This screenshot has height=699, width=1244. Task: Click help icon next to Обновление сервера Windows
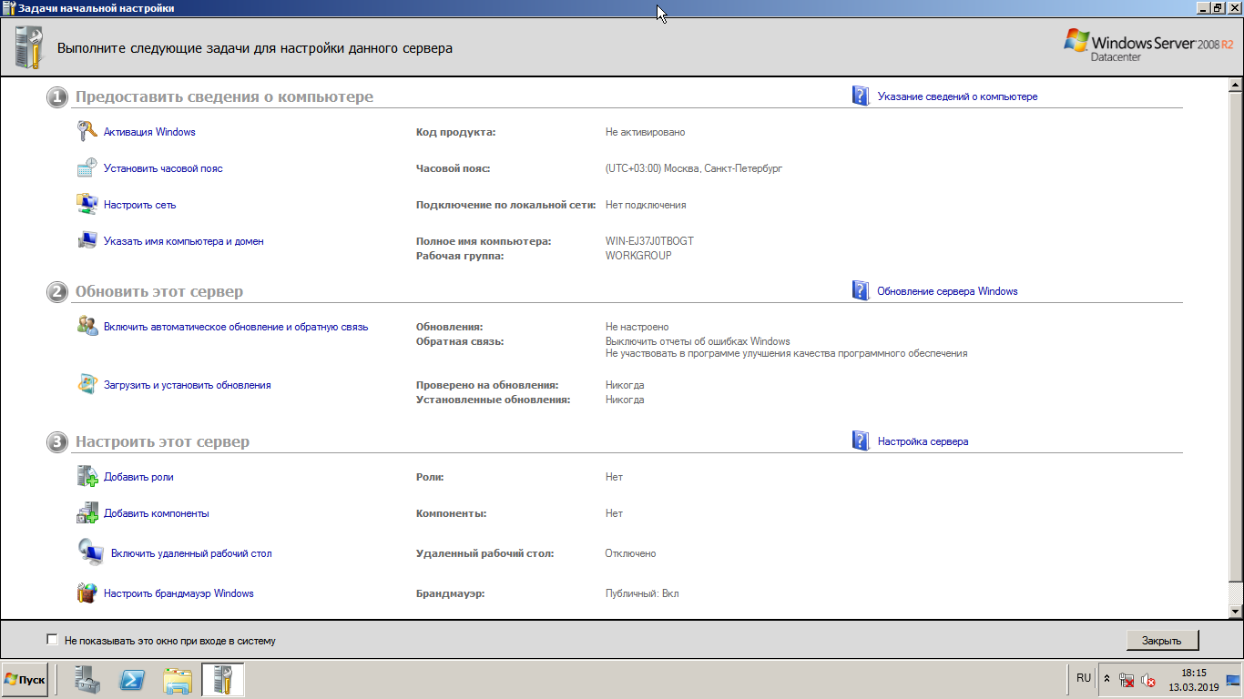coord(861,290)
